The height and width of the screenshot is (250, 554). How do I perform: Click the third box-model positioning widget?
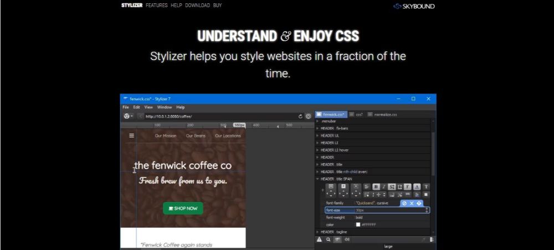(356, 190)
